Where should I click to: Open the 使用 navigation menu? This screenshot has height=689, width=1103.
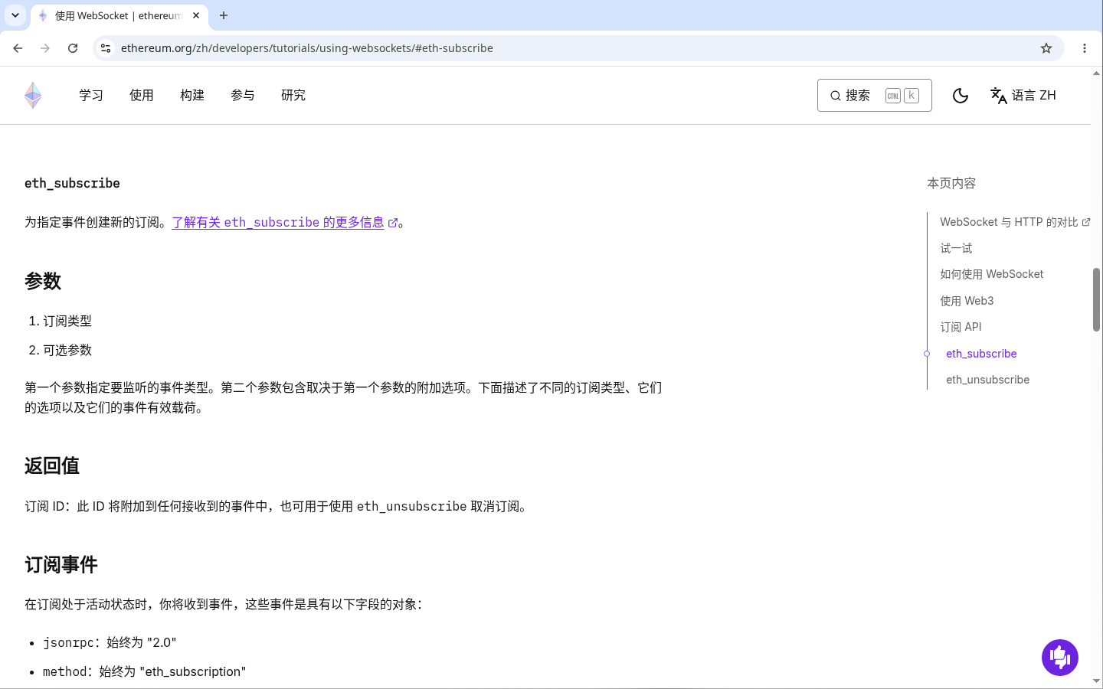point(142,96)
